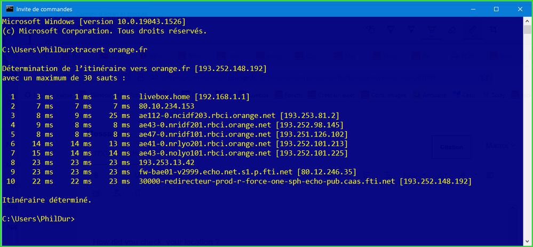Screen dimensions: 533x247
Task: Click the ae112-0.ncidf203.rbci.orange.net hostname
Action: pos(208,115)
